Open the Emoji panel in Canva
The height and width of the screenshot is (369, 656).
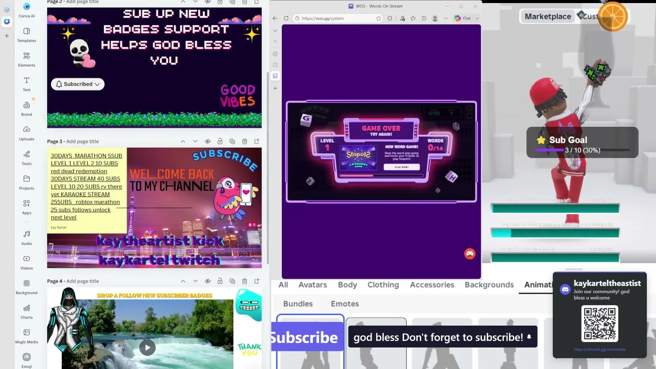27,360
